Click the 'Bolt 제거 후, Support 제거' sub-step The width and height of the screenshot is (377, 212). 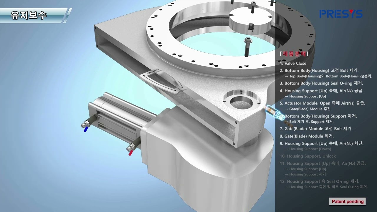[309, 122]
